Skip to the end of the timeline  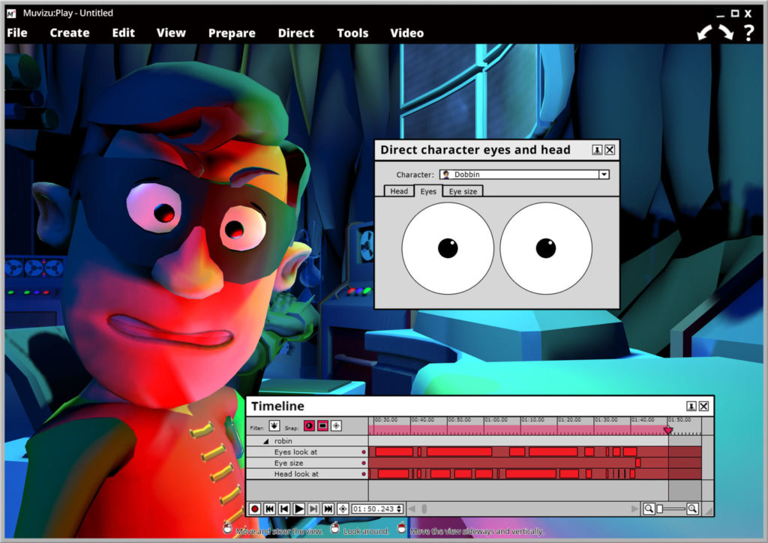(x=328, y=508)
